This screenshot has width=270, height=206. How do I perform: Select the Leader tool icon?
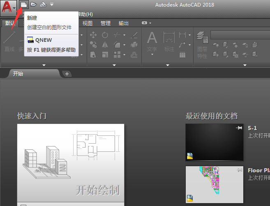pos(182,45)
